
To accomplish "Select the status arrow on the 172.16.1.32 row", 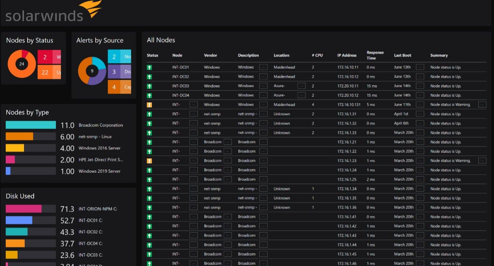I will [149, 123].
